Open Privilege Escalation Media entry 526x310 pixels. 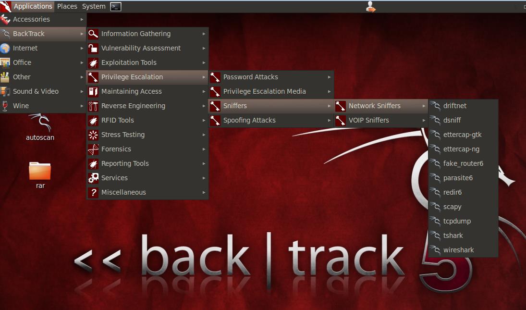pyautogui.click(x=271, y=92)
